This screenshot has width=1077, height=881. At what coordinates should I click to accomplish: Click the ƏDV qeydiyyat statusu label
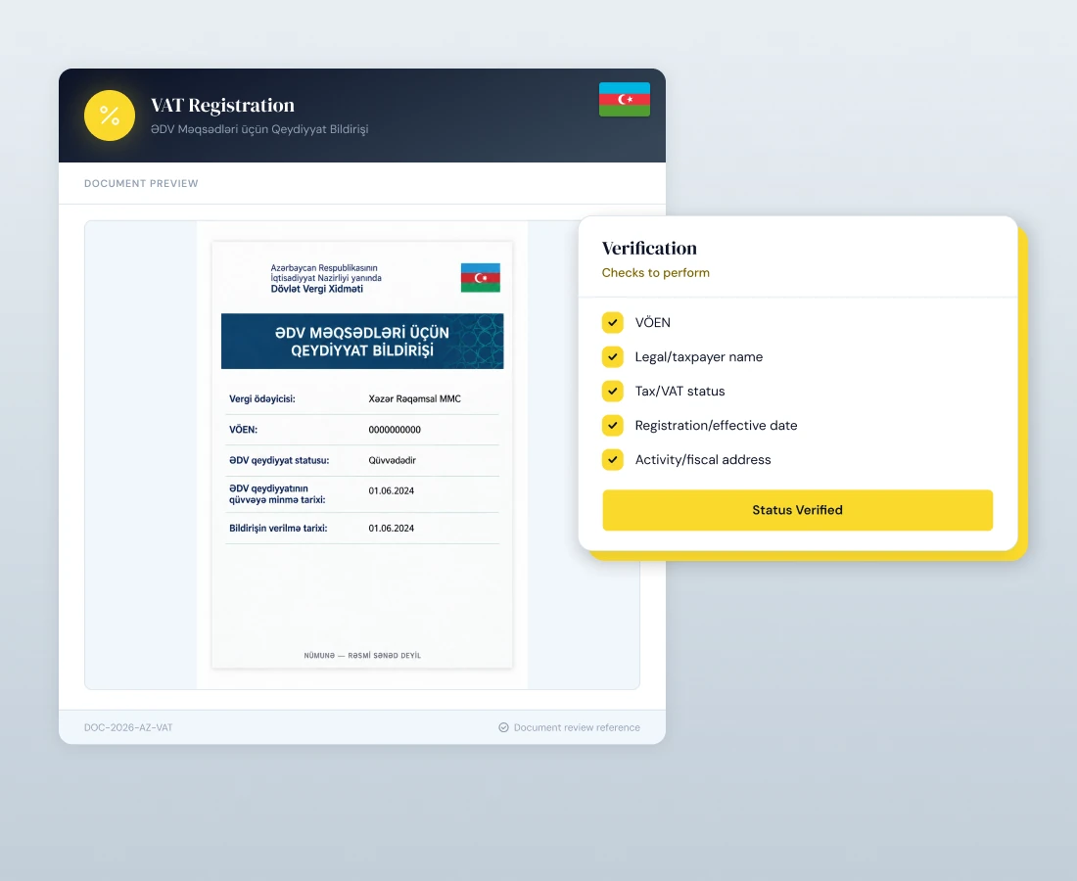click(x=279, y=460)
